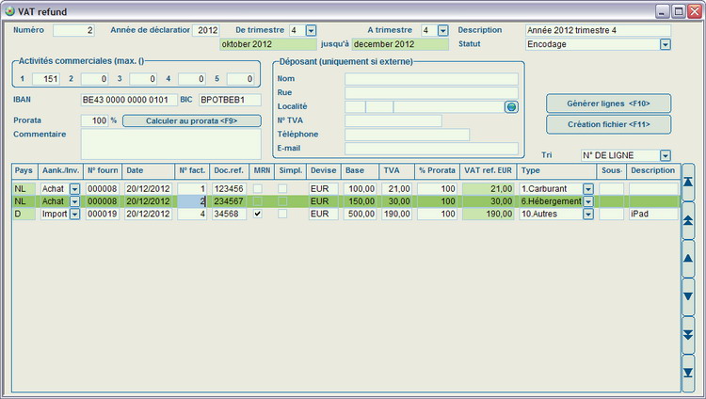Viewport: 706px width, 399px height.
Task: Click Date column header
Action: (149, 170)
